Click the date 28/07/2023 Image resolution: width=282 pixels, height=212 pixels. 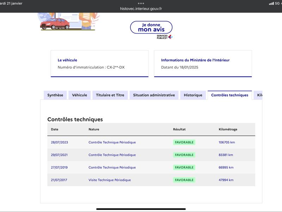point(59,142)
